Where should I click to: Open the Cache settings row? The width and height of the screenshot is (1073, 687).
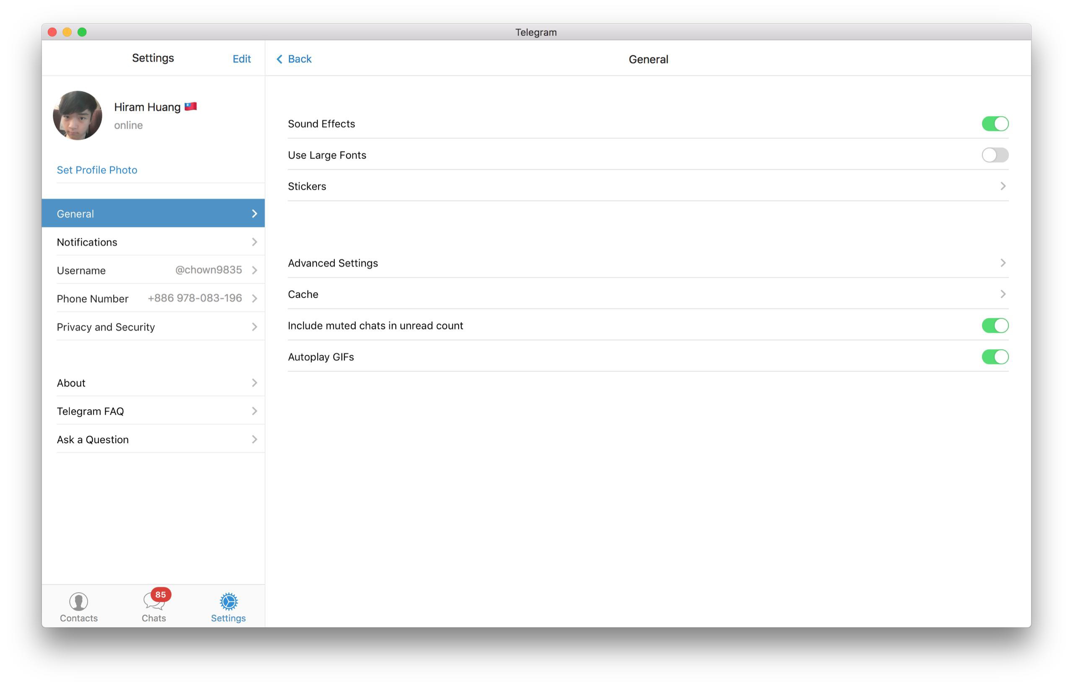click(648, 294)
